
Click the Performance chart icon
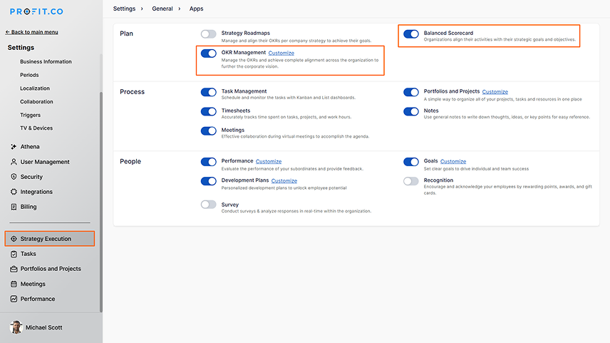[14, 299]
